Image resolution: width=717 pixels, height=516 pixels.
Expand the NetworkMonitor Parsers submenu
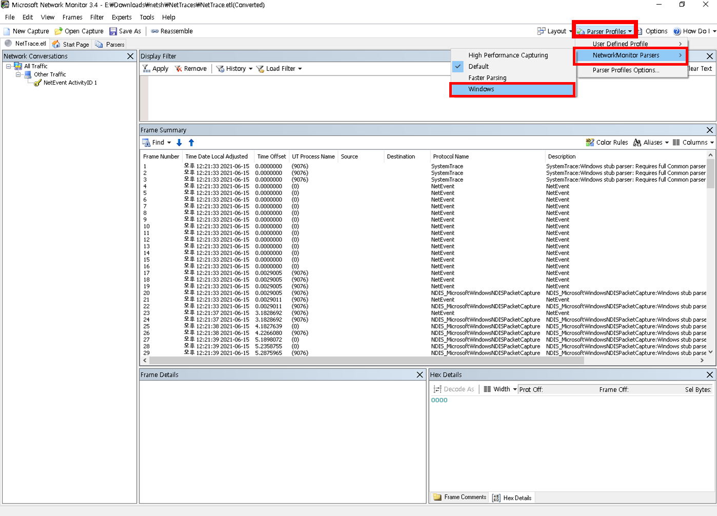click(631, 55)
